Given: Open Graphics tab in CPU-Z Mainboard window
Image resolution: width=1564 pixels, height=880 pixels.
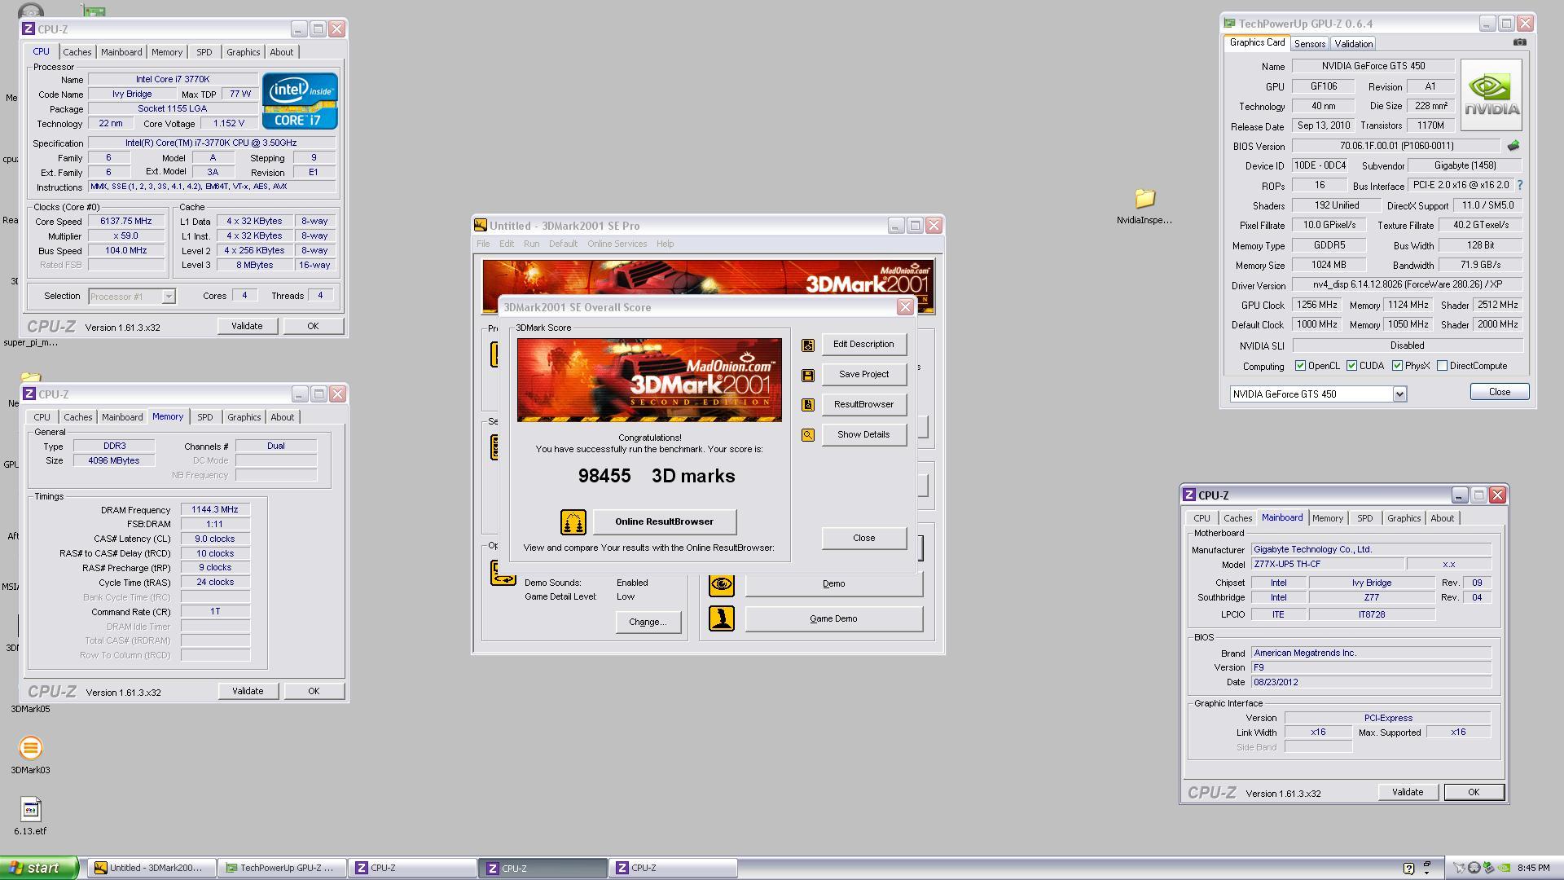Looking at the screenshot, I should pos(1404,518).
